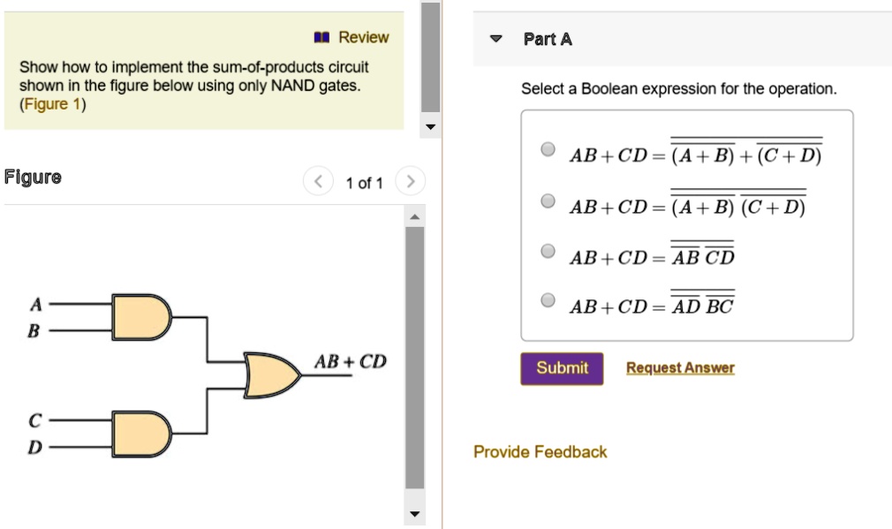Open the Request Answer link
Viewport: 892px width, 529px height.
tap(680, 368)
